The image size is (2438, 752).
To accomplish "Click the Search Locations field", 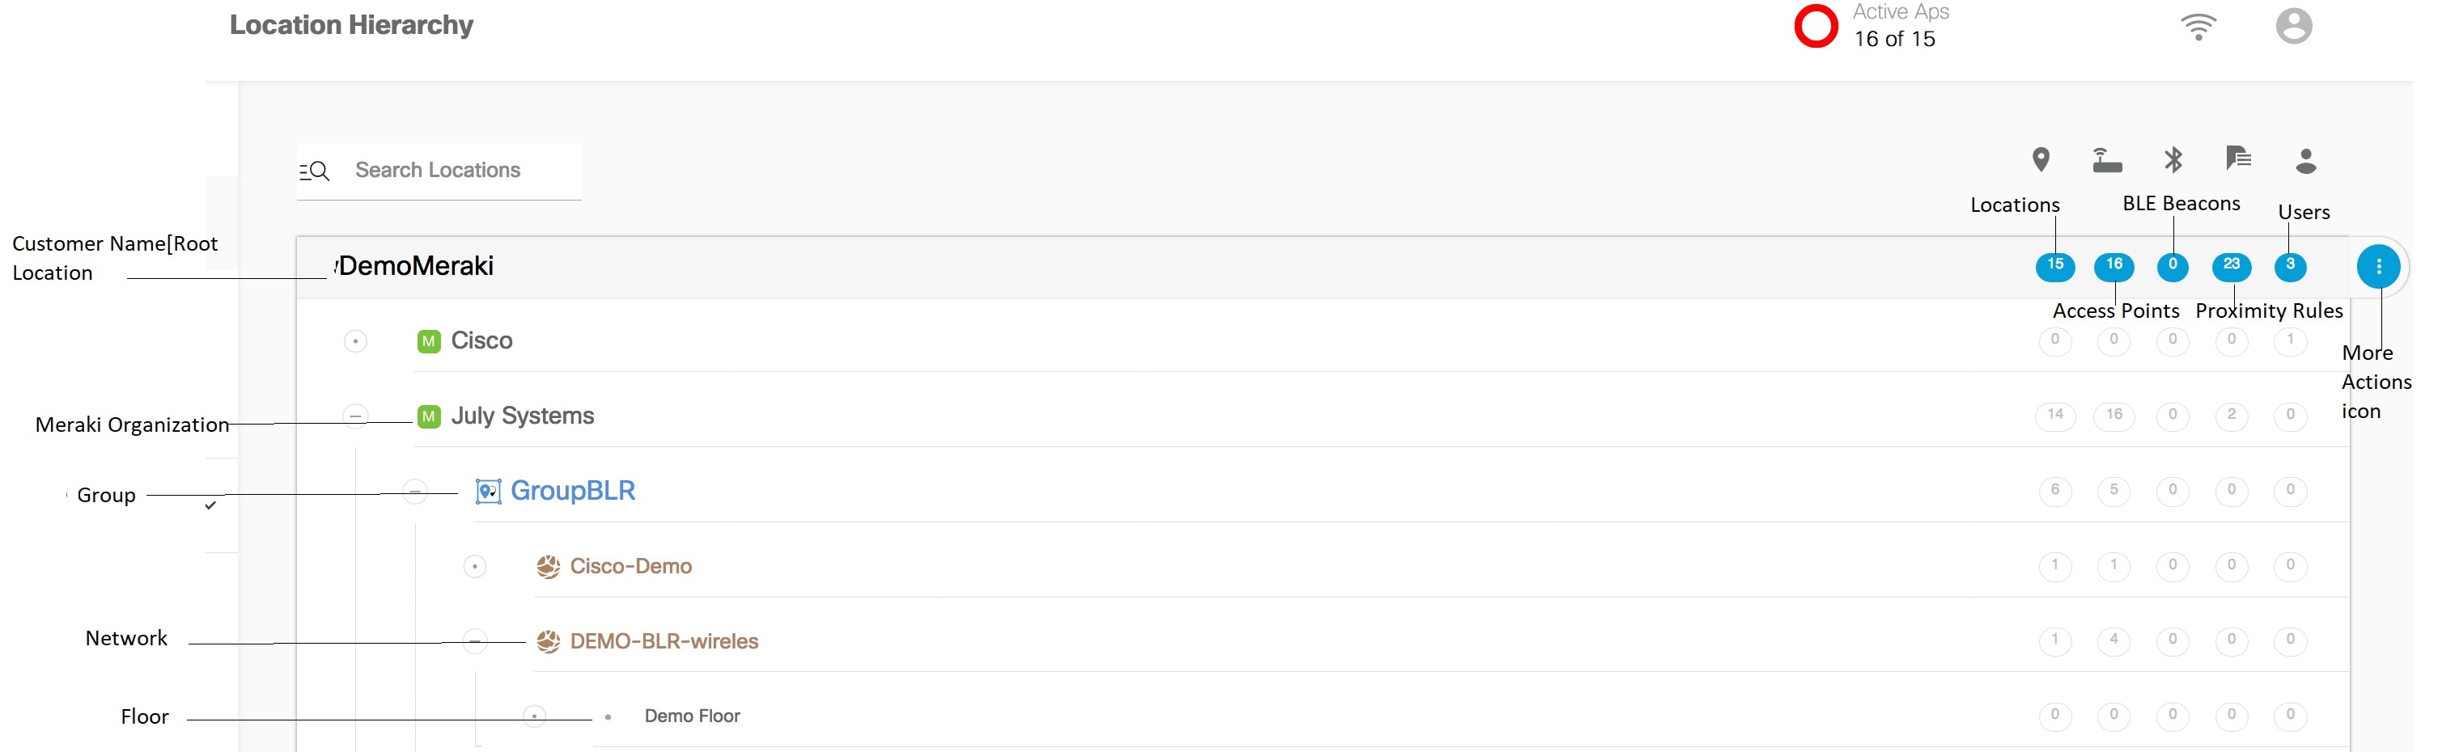I will click(439, 171).
